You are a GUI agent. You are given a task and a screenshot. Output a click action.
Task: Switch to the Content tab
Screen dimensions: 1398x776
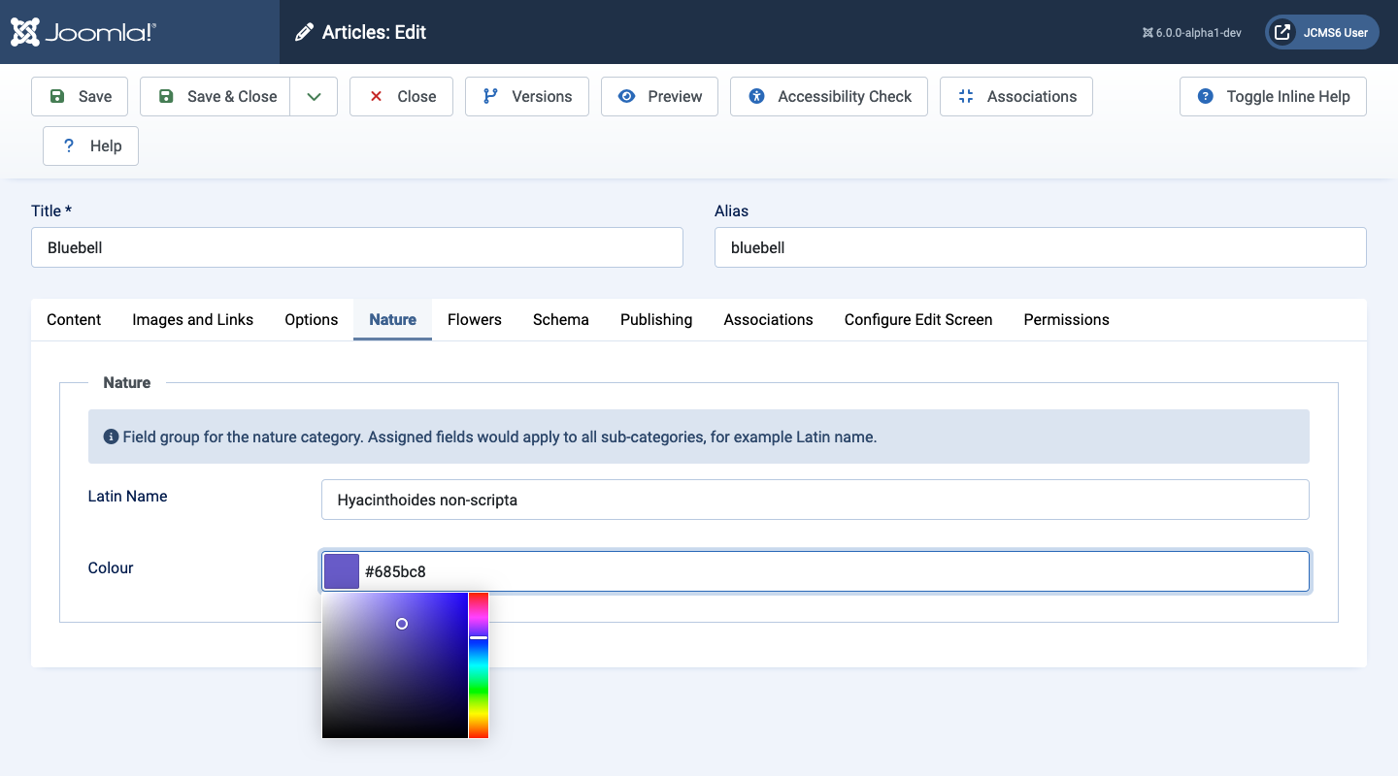74,319
